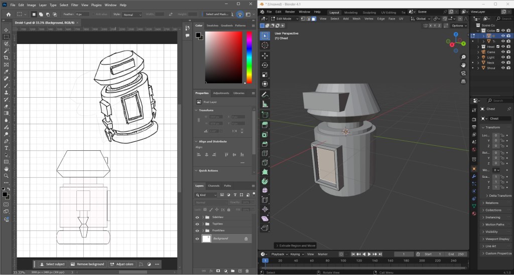This screenshot has width=514, height=275.
Task: Switch to the Modeling workspace tab
Action: pos(351,12)
